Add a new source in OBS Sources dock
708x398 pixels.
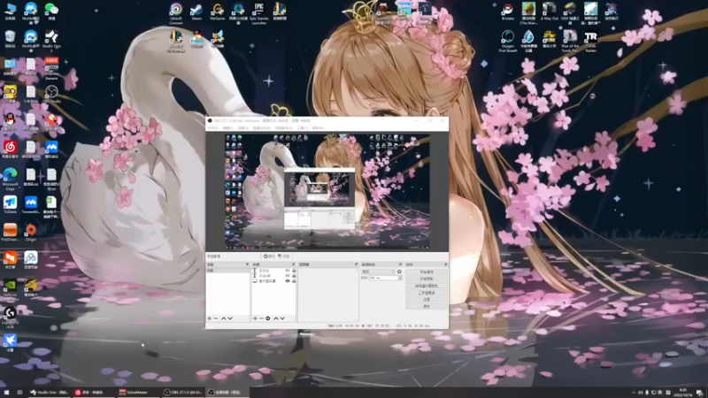pyautogui.click(x=255, y=318)
